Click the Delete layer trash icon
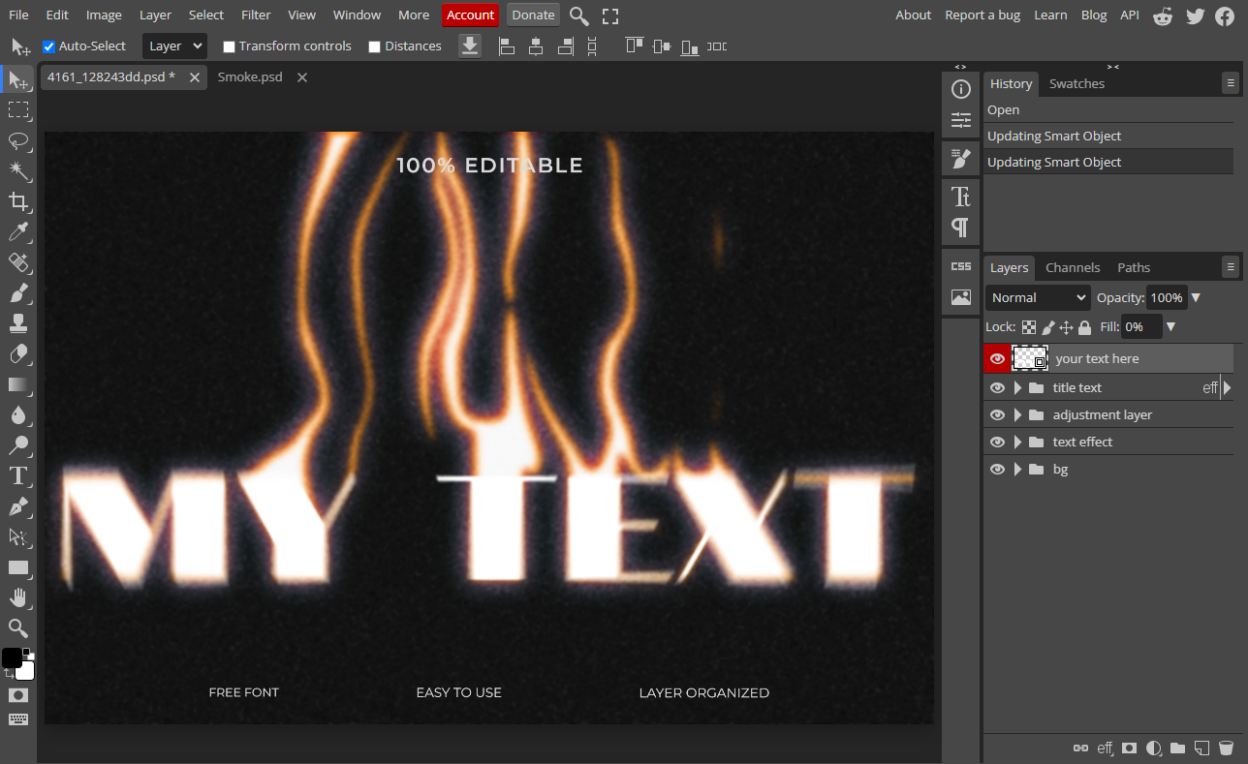 point(1227,748)
